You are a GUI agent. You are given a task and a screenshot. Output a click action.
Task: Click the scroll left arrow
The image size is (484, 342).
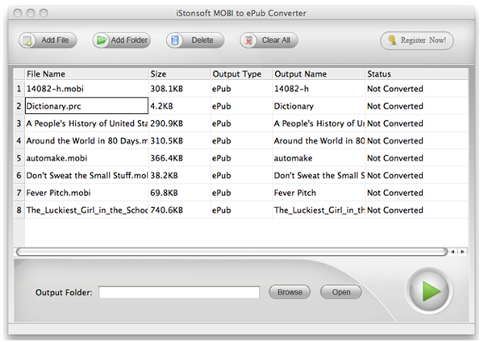coord(453,252)
